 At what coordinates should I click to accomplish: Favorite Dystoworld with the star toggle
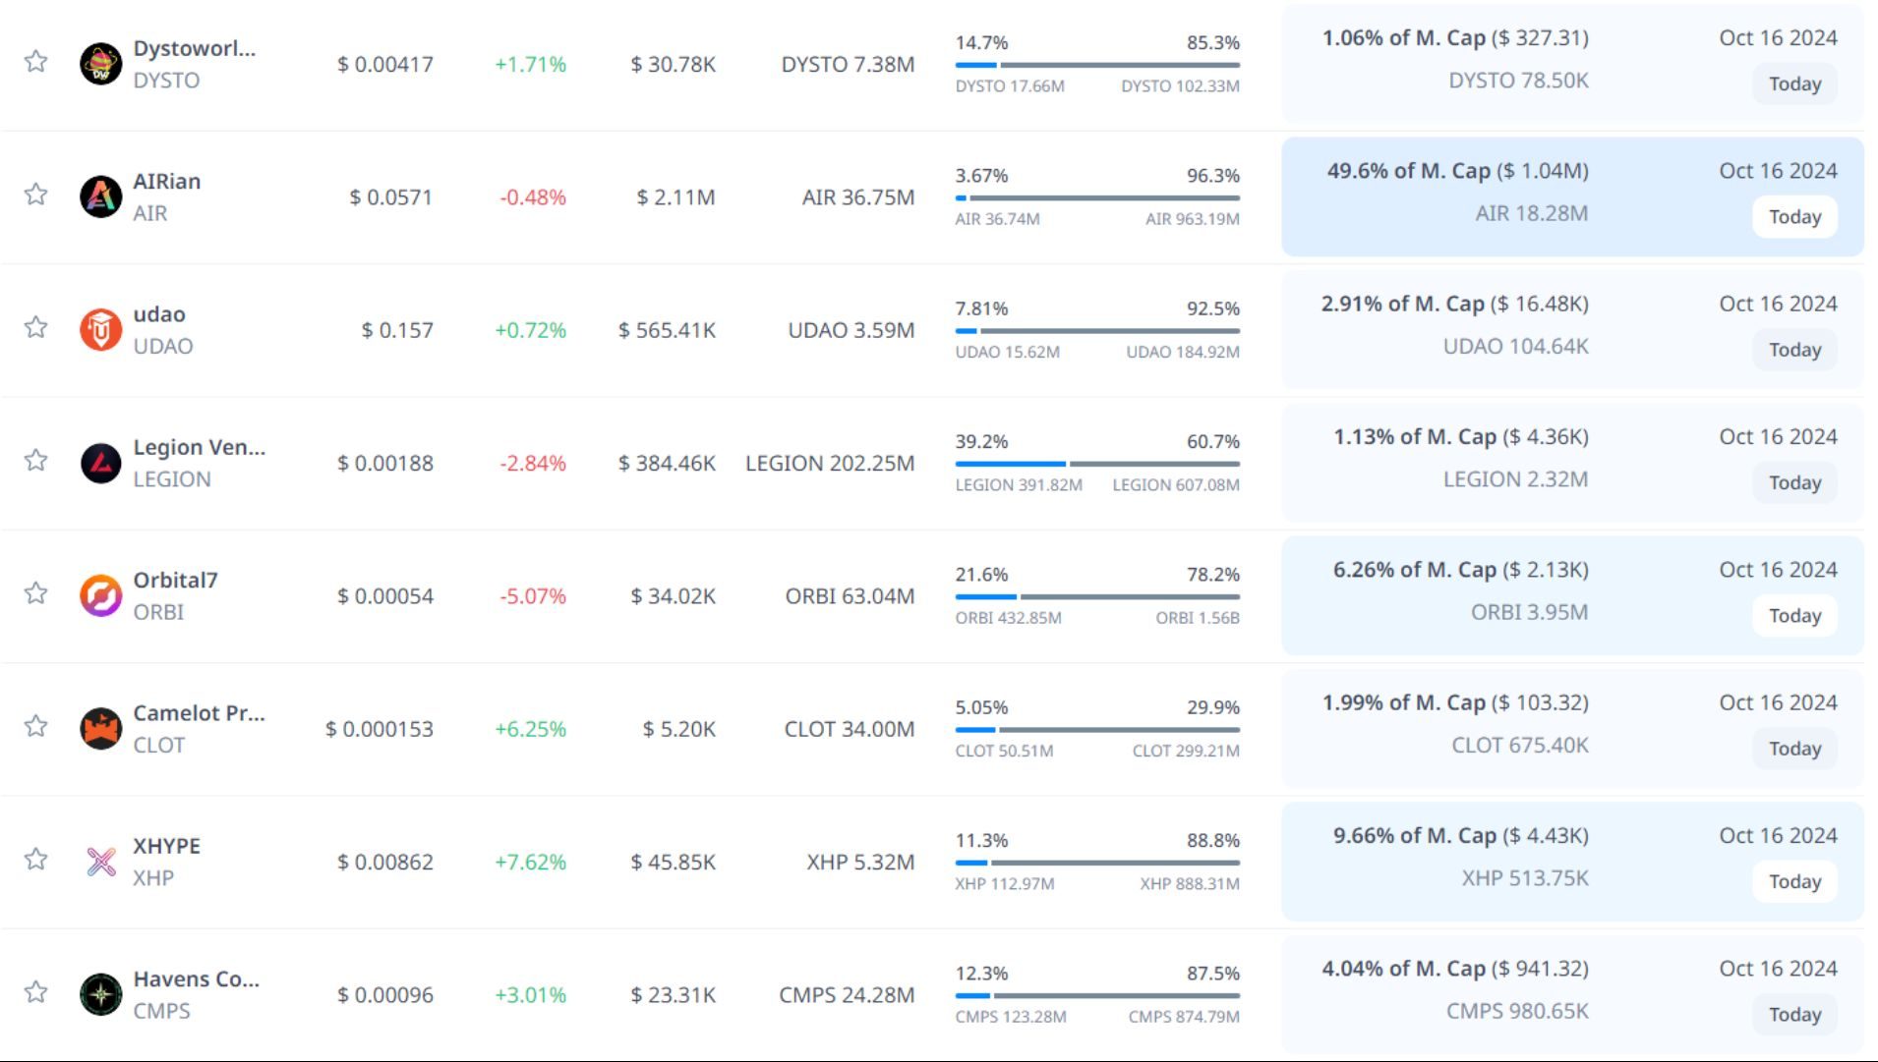pyautogui.click(x=36, y=61)
